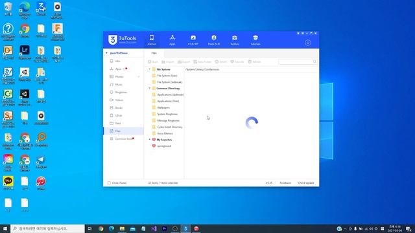The height and width of the screenshot is (233, 415).
Task: Click the Import toolbar button
Action: 168,62
